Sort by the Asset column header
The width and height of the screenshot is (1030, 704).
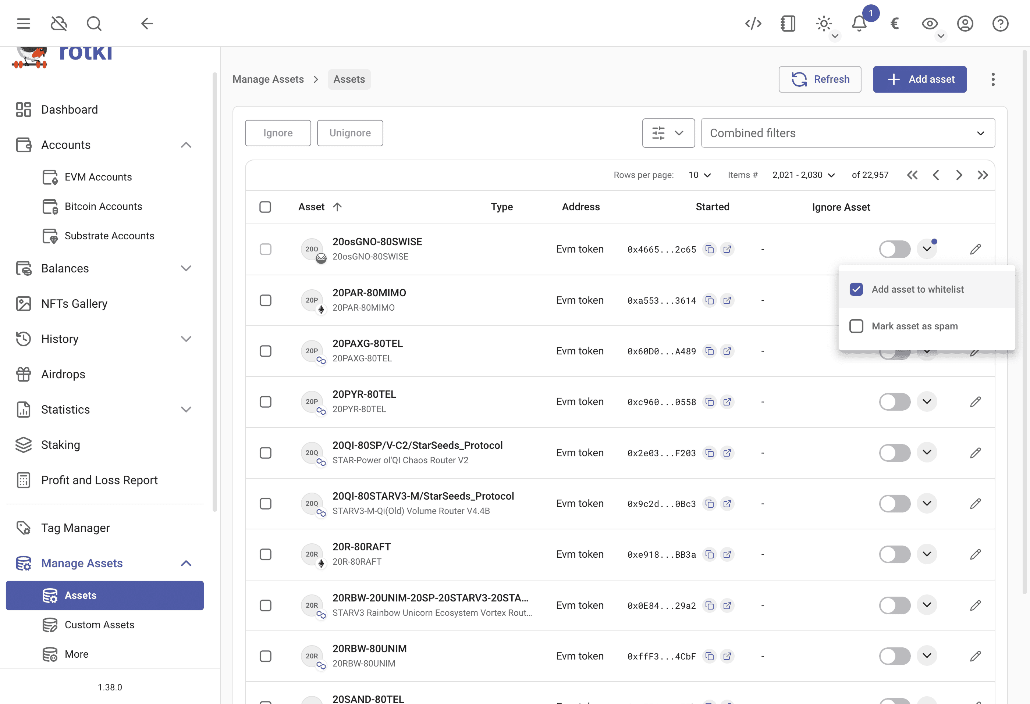(320, 207)
